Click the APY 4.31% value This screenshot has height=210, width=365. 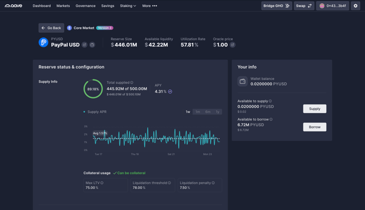161,91
